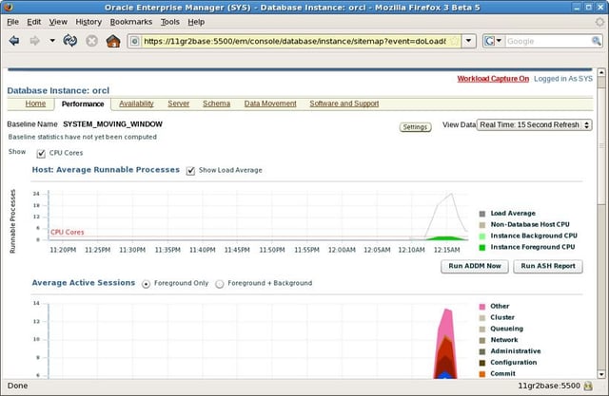Click '11gr2base:5500' in the status bar

tap(549, 386)
